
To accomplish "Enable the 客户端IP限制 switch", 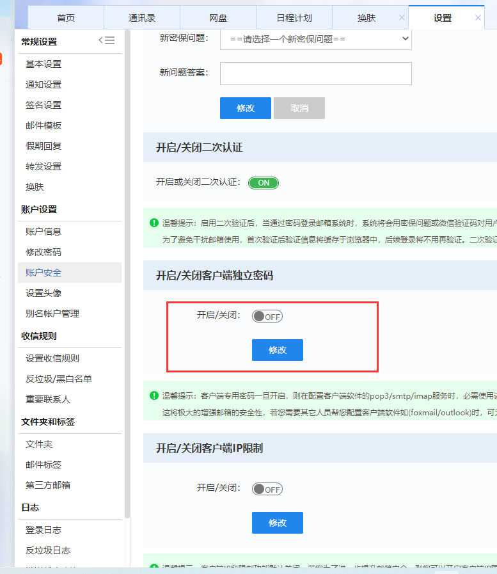I will [x=267, y=489].
